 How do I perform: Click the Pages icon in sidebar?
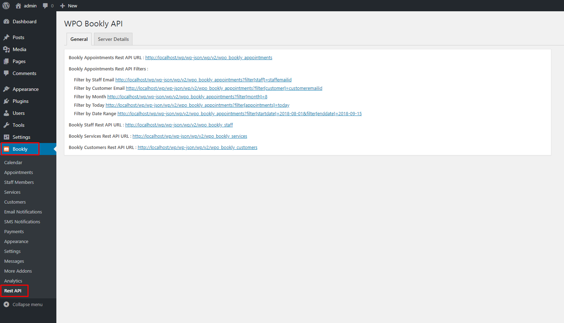(6, 61)
